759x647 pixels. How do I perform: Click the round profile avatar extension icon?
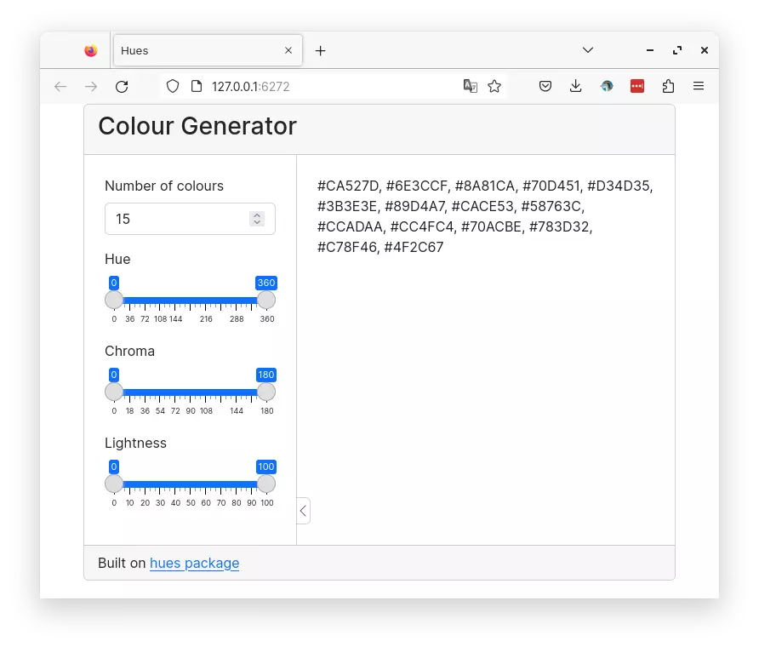click(x=607, y=86)
